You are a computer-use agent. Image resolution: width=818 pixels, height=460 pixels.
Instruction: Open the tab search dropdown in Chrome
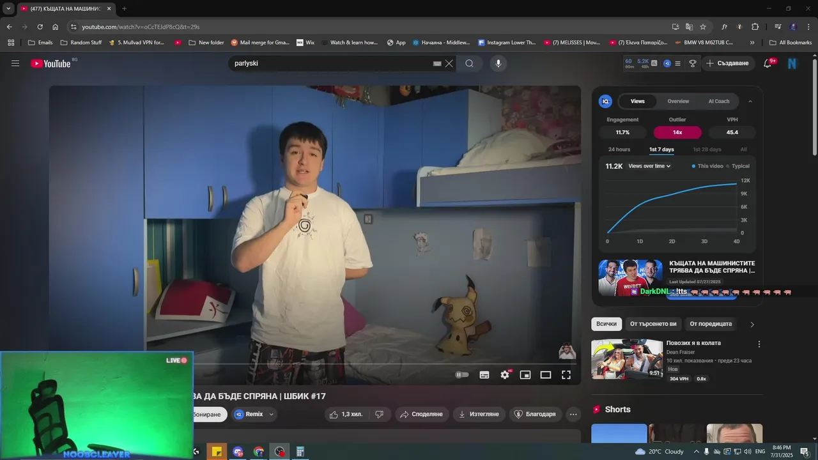(x=8, y=8)
